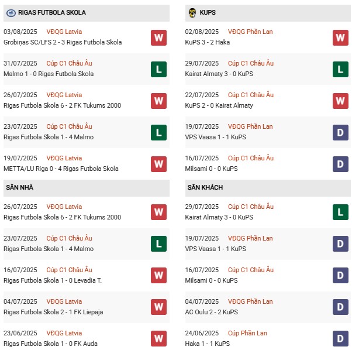This screenshot has width=352, height=350.
Task: Open VĐQG Latvia link dated 03/08/2025
Action: [x=64, y=32]
